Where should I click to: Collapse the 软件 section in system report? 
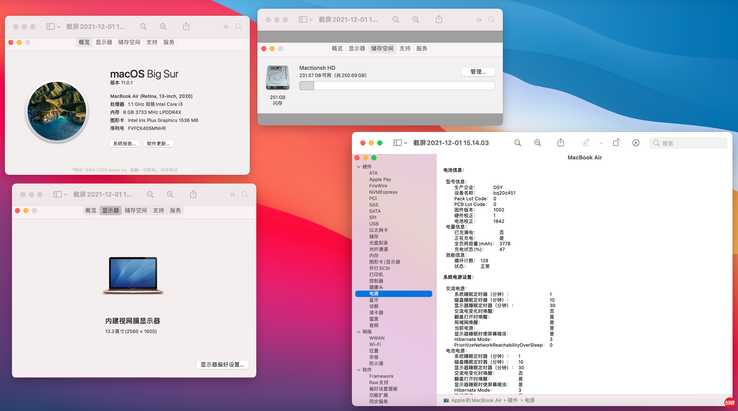[359, 370]
